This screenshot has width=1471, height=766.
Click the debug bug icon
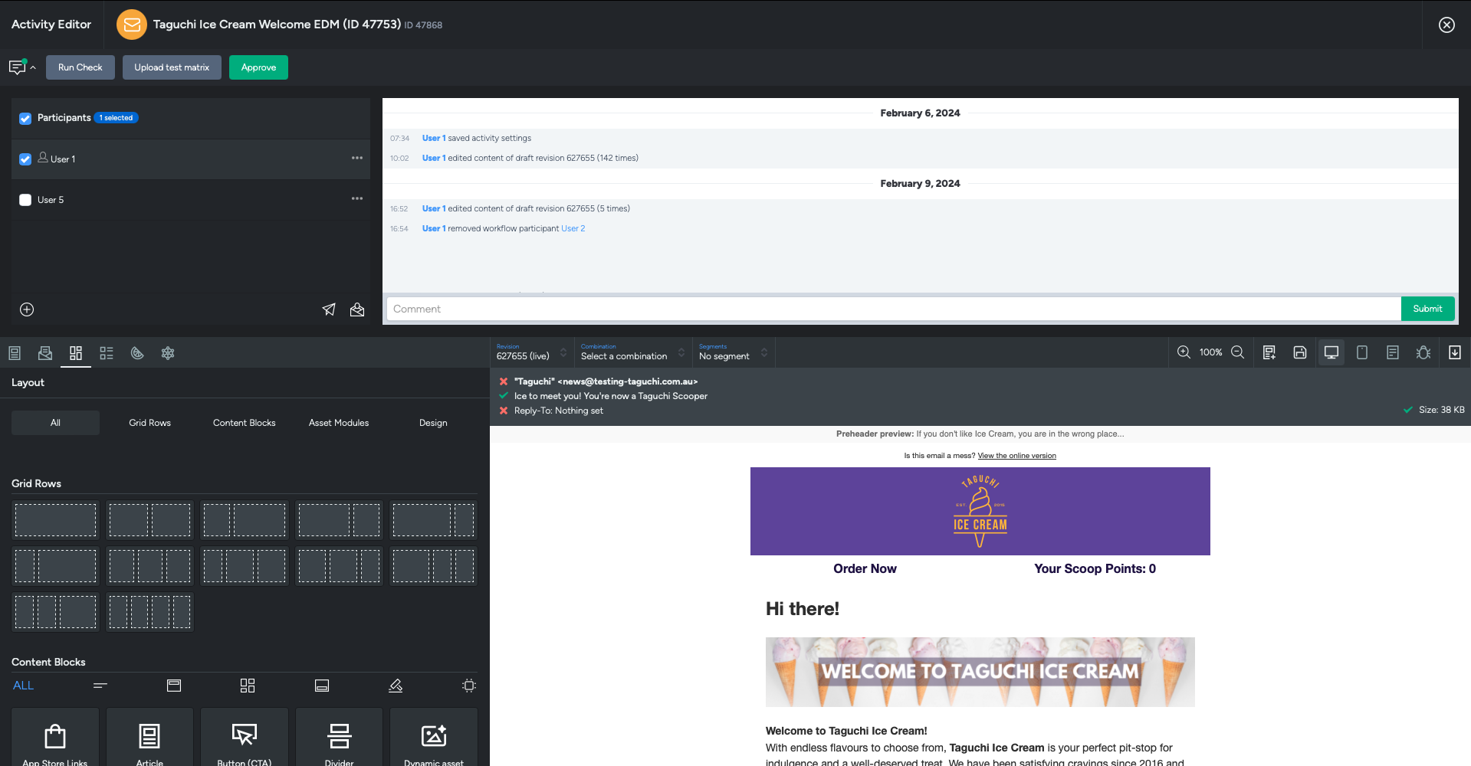(x=1423, y=352)
